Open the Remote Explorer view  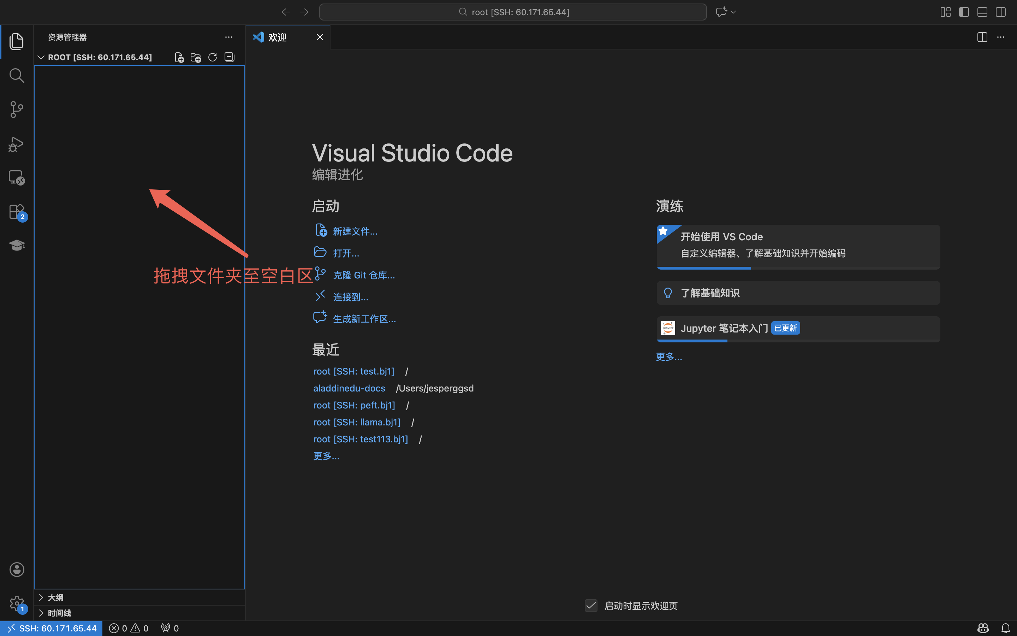pos(16,177)
